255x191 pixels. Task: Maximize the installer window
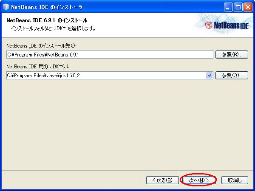point(238,7)
